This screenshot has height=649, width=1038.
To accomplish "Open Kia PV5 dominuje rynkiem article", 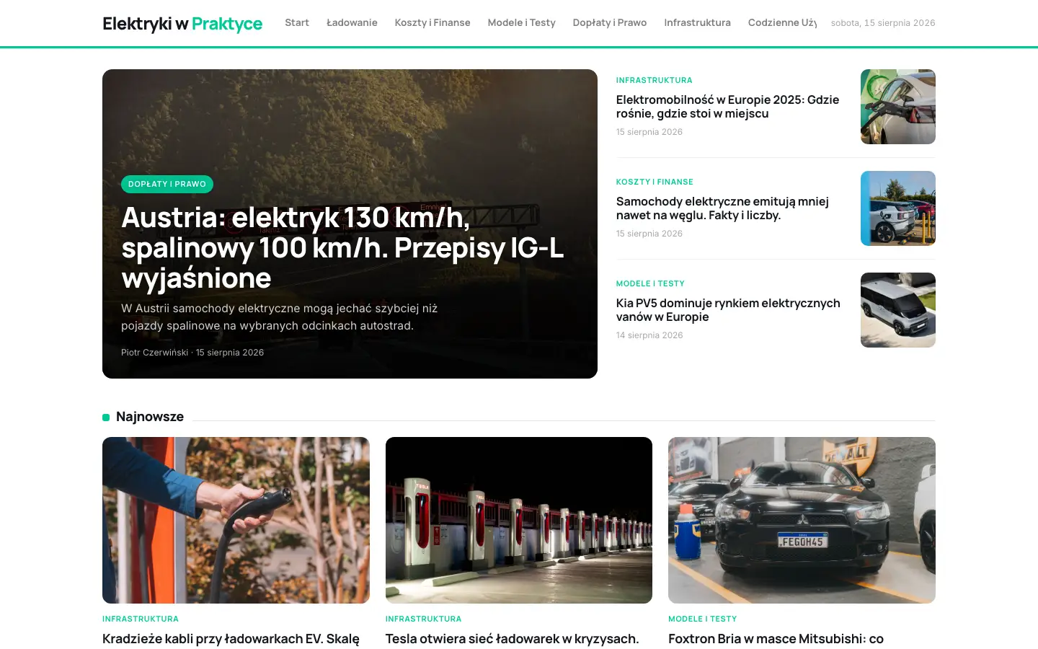I will (728, 310).
